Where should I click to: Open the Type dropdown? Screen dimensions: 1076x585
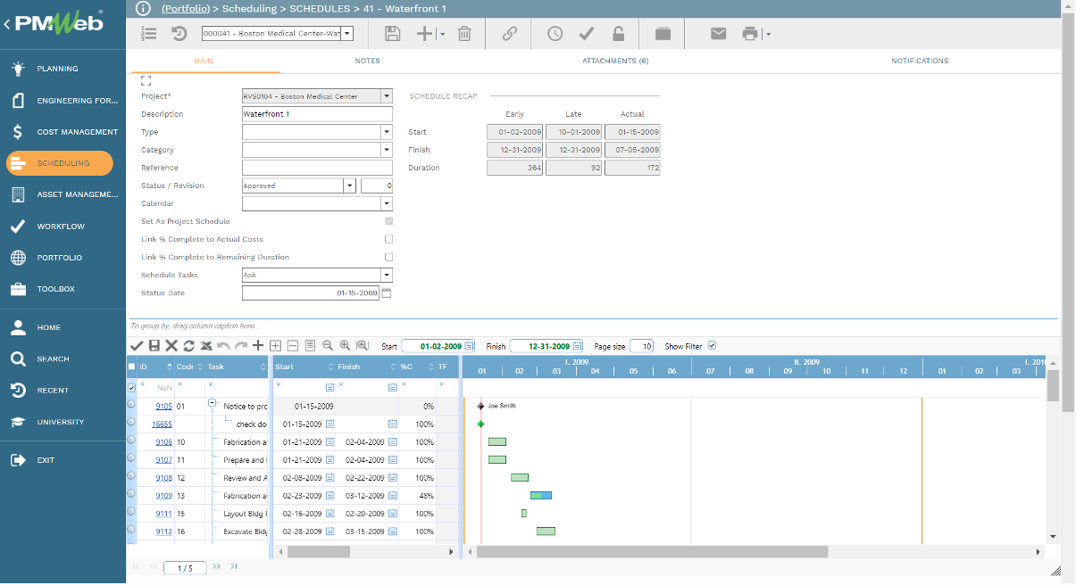387,132
